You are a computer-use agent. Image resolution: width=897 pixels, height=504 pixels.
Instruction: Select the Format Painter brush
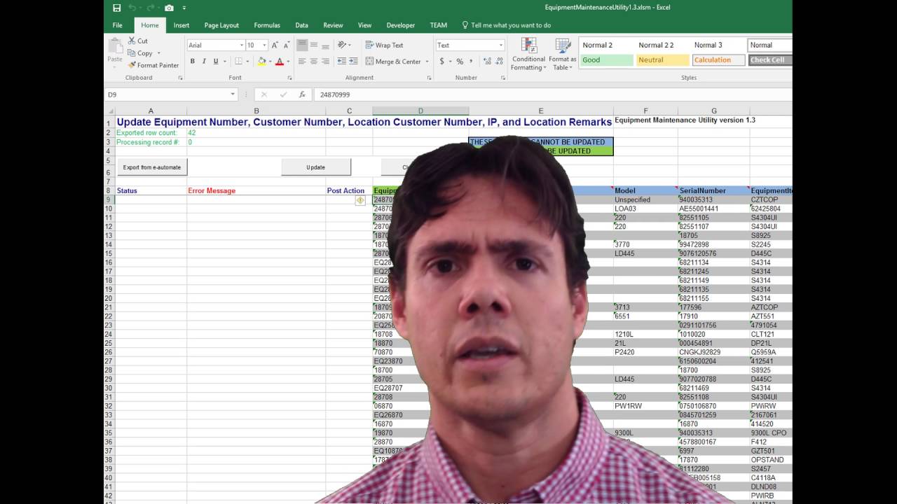tap(132, 65)
